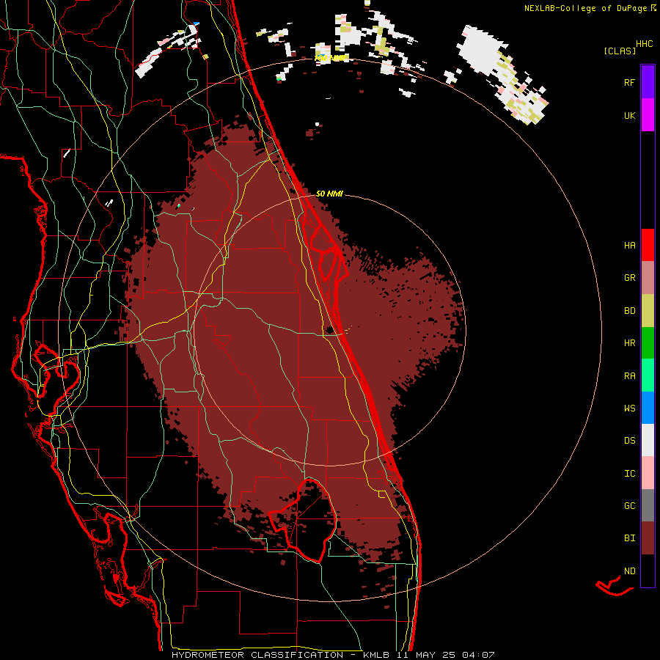The image size is (660, 660).
Task: Click the UK magenta legend swatch
Action: coord(648,115)
